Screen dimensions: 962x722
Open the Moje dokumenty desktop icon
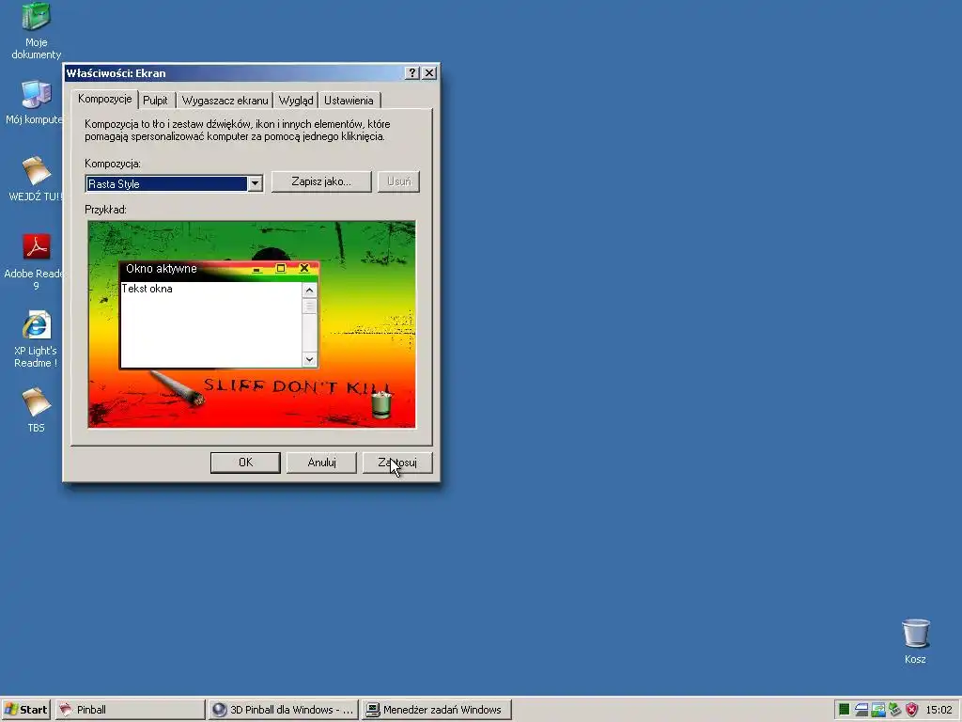coord(37,31)
